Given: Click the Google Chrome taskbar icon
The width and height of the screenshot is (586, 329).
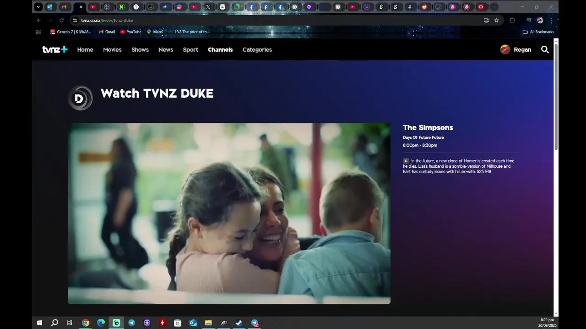Looking at the screenshot, I should [86, 323].
